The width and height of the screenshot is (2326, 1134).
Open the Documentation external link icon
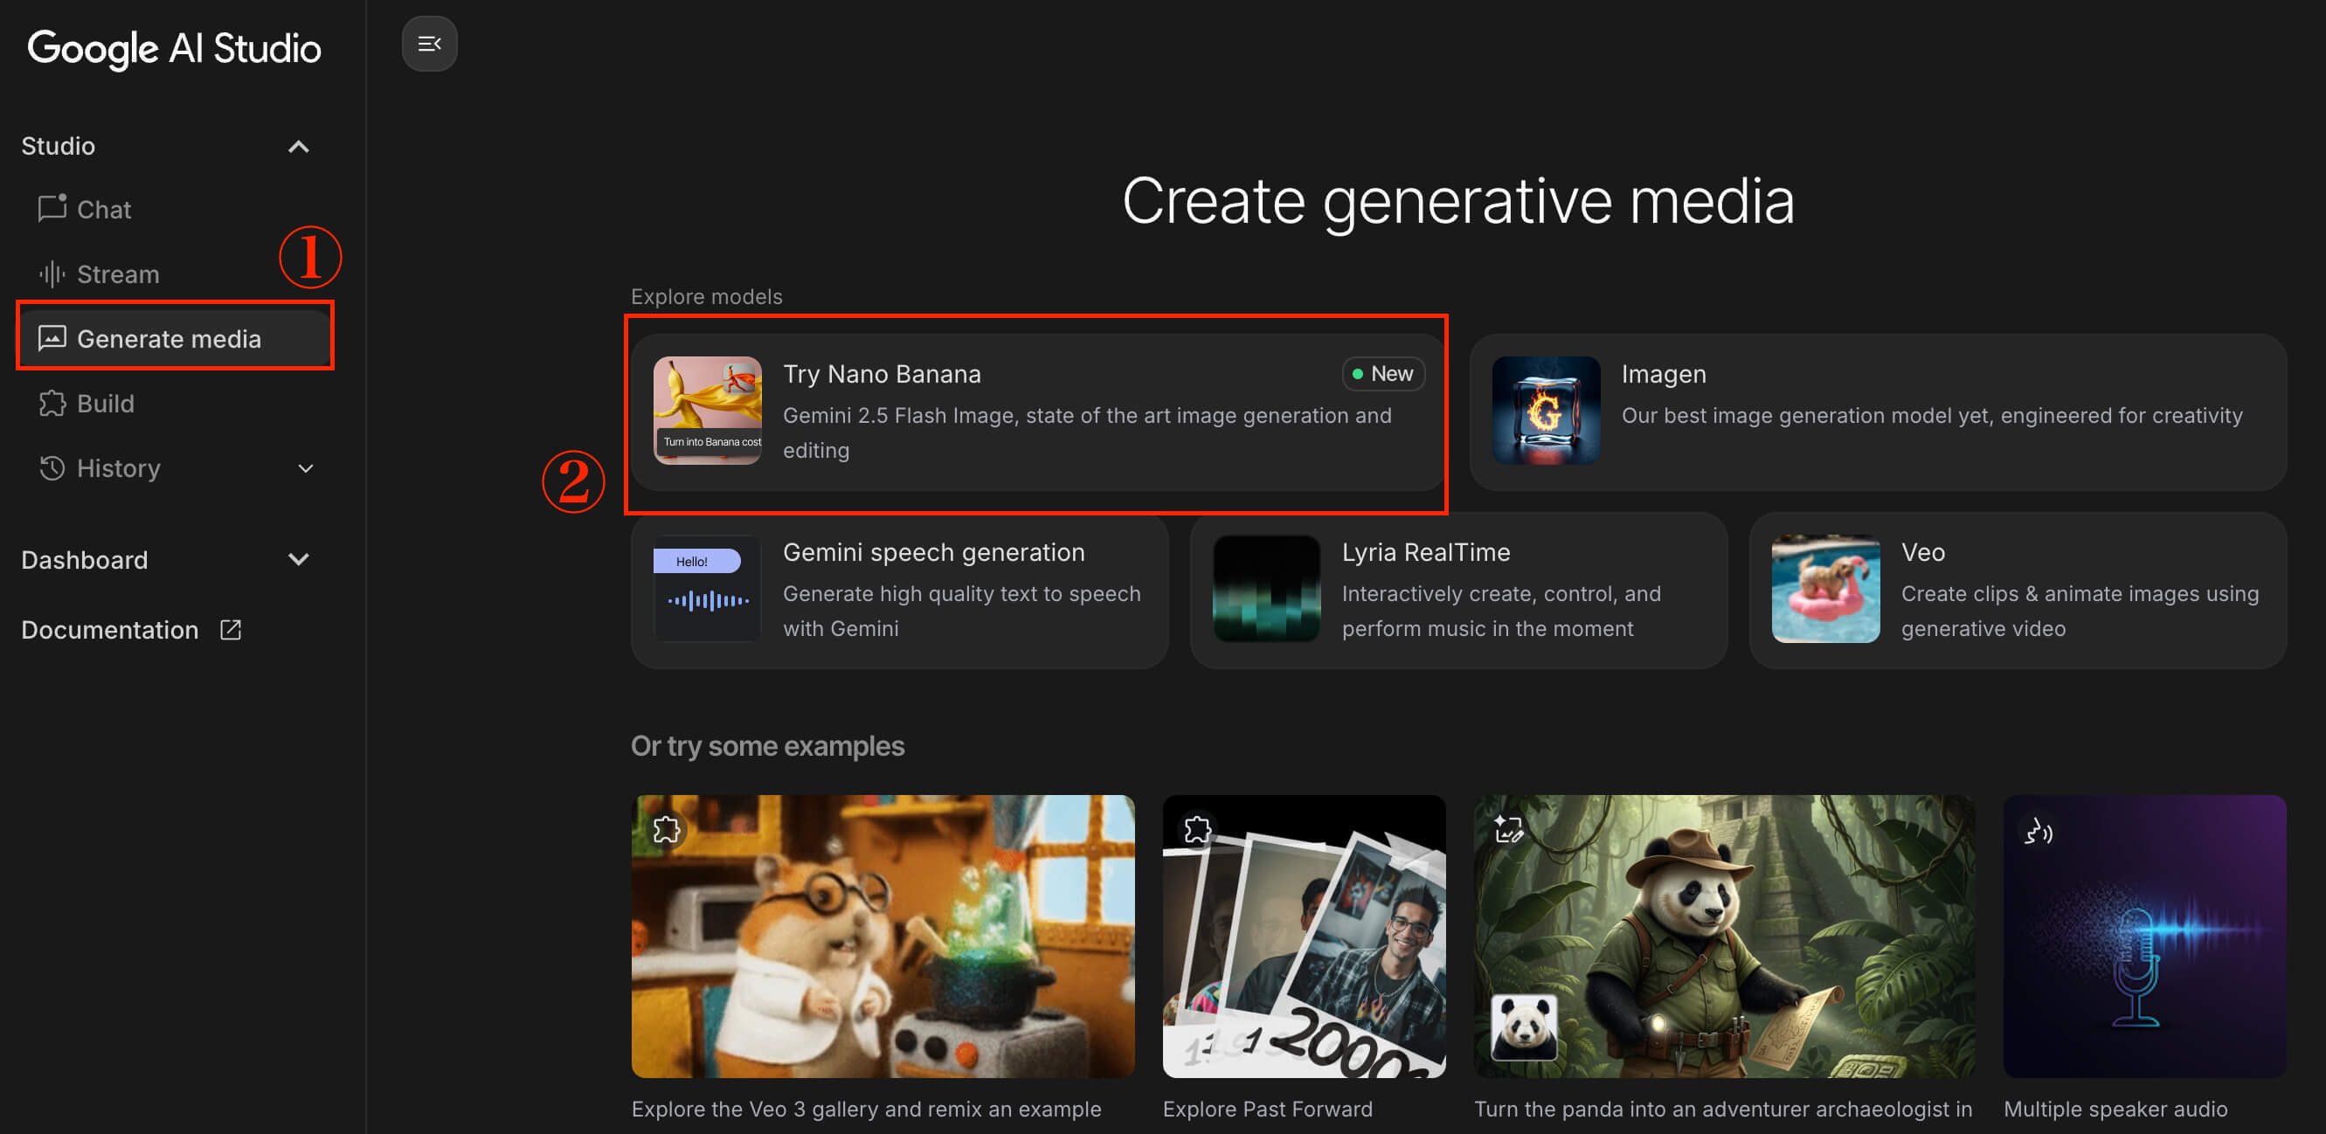(x=231, y=629)
